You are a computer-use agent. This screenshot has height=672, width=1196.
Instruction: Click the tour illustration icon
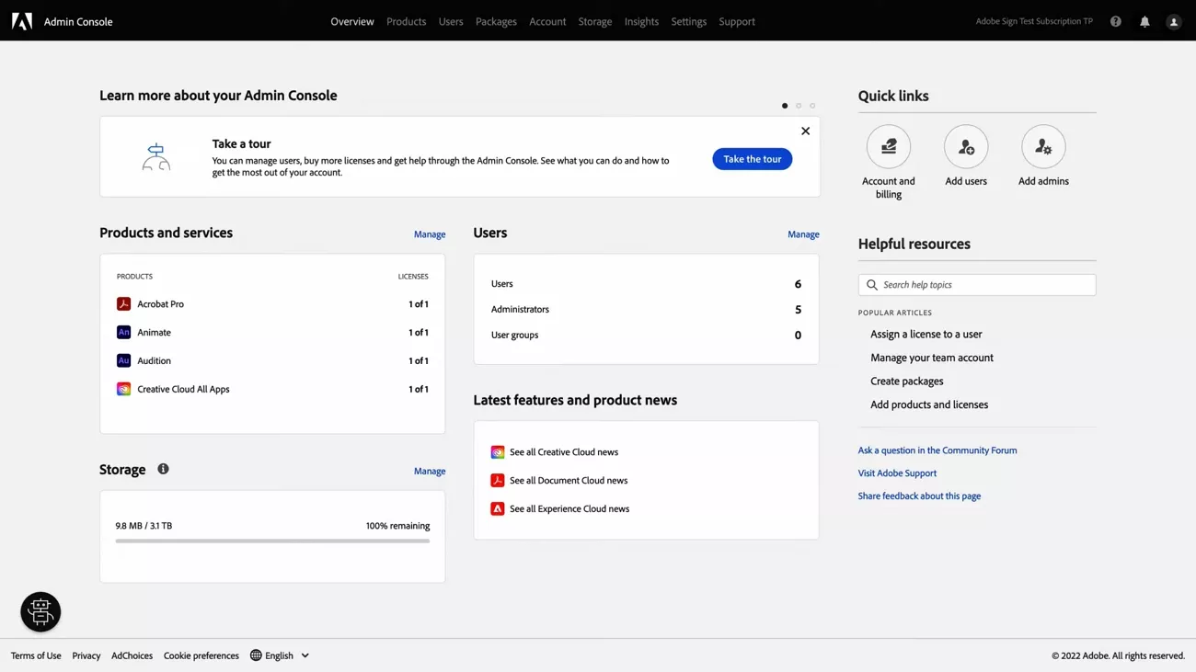pos(156,157)
